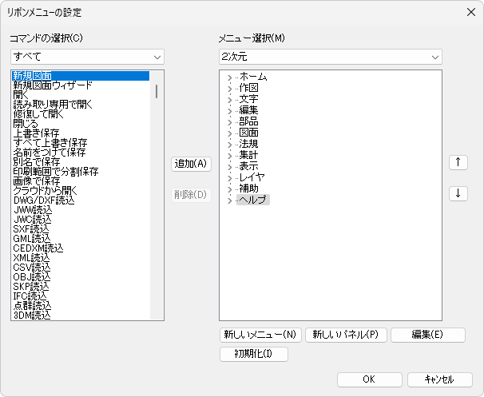Select 文字 in the menu tree
484x397 pixels.
click(249, 99)
